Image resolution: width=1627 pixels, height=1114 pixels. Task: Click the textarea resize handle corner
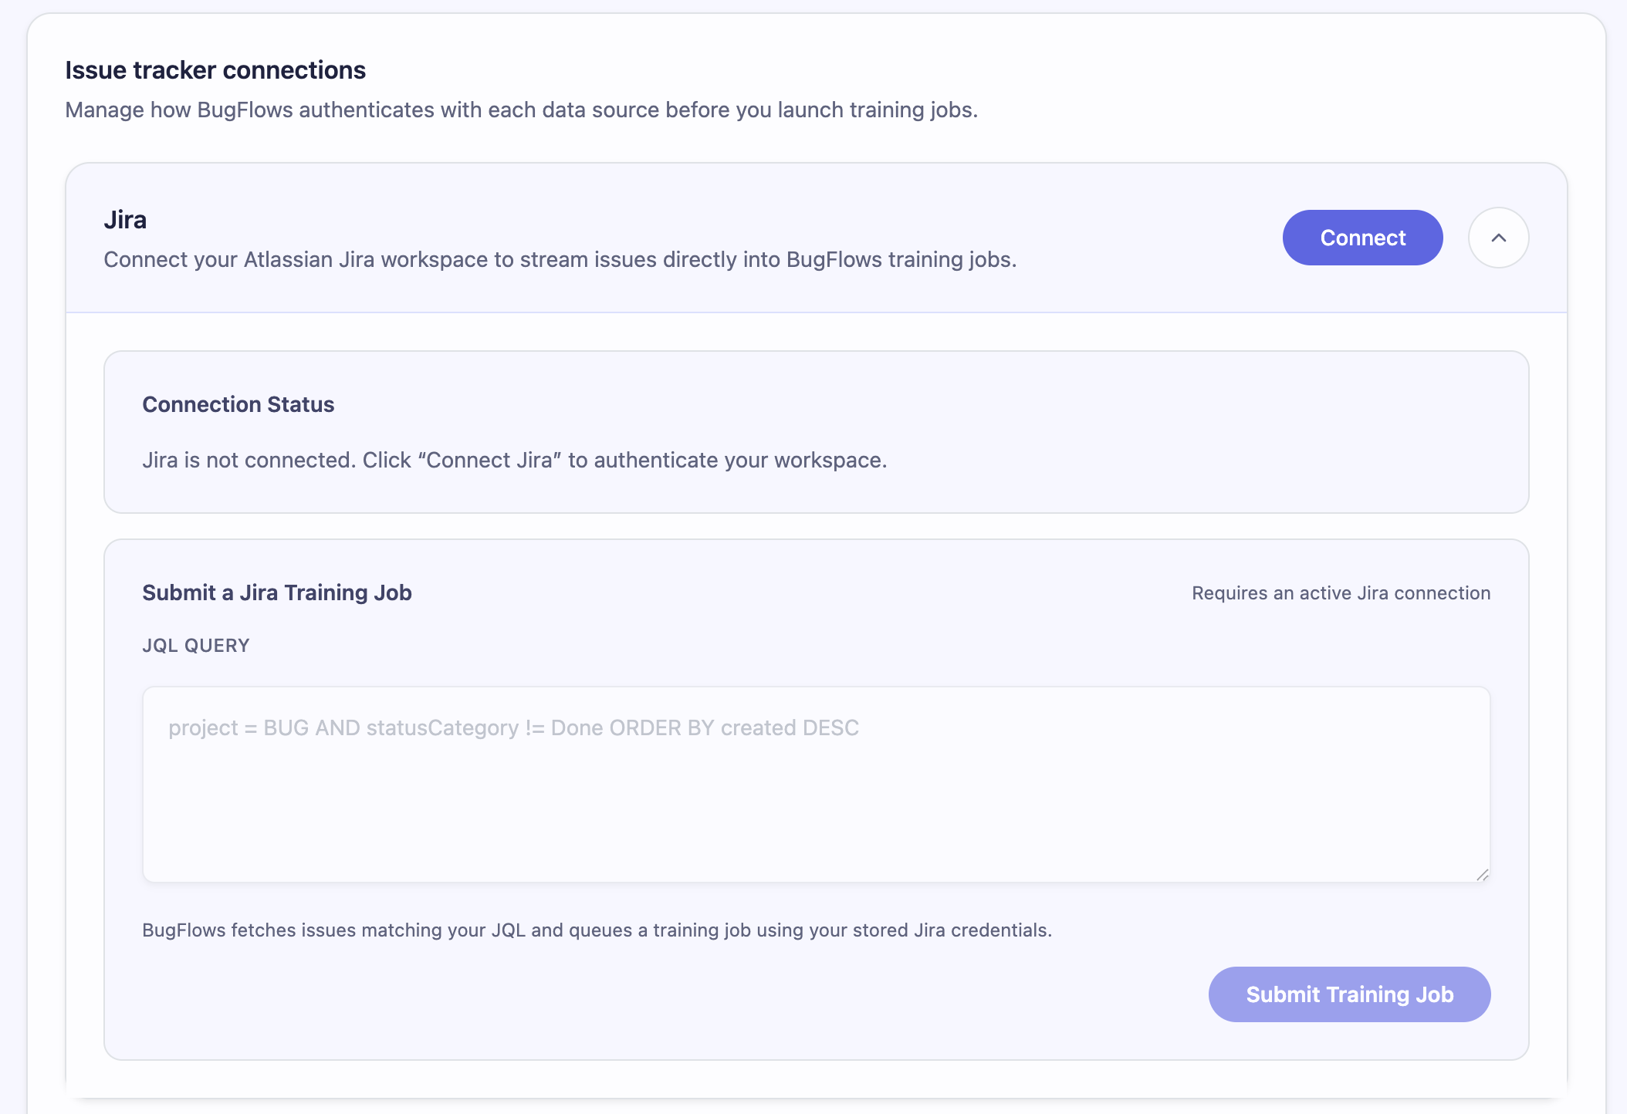(x=1482, y=874)
